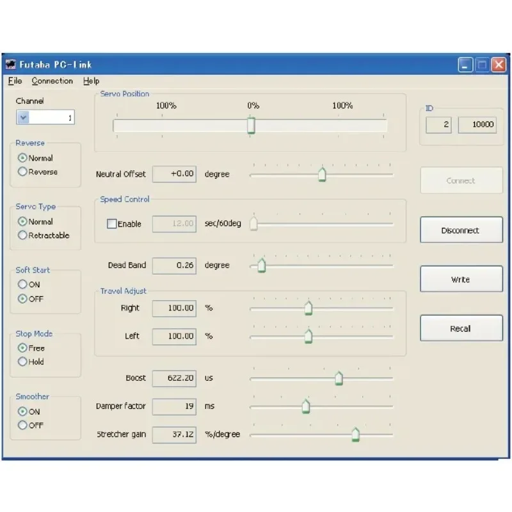The height and width of the screenshot is (512, 512).
Task: Click the Speed Control 12.00 field
Action: pyautogui.click(x=174, y=223)
